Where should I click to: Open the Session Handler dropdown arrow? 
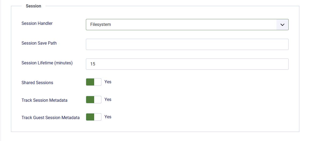click(x=283, y=25)
